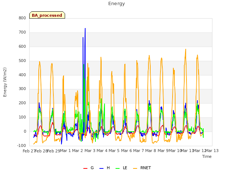Click the tallest blue H spike peak

[85, 28]
